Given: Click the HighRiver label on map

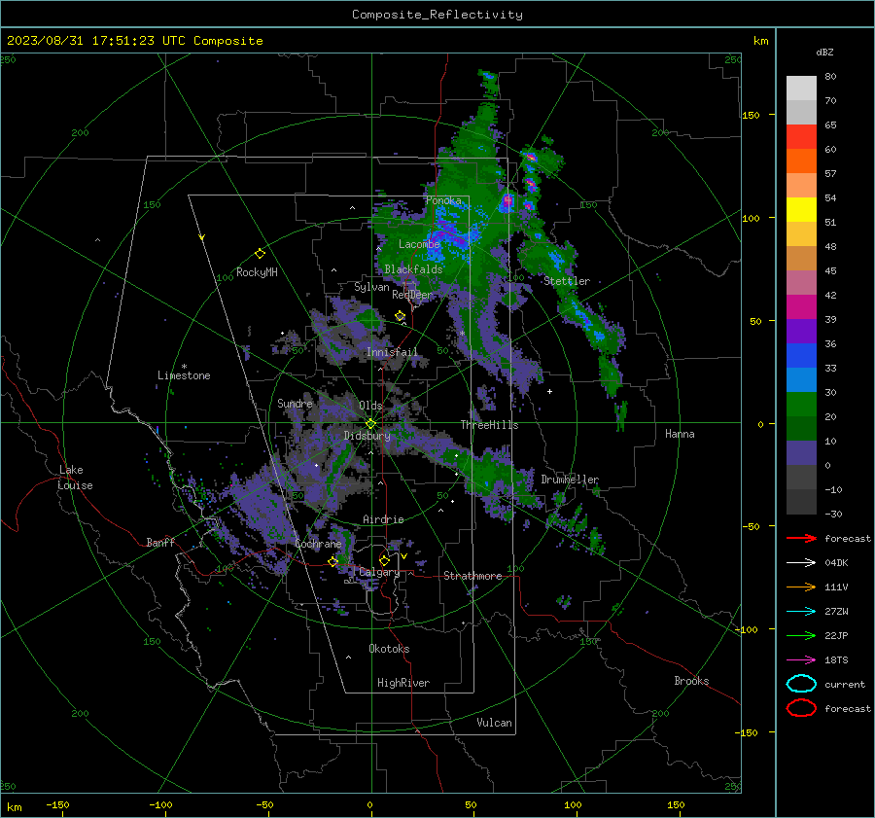Looking at the screenshot, I should click(x=403, y=683).
